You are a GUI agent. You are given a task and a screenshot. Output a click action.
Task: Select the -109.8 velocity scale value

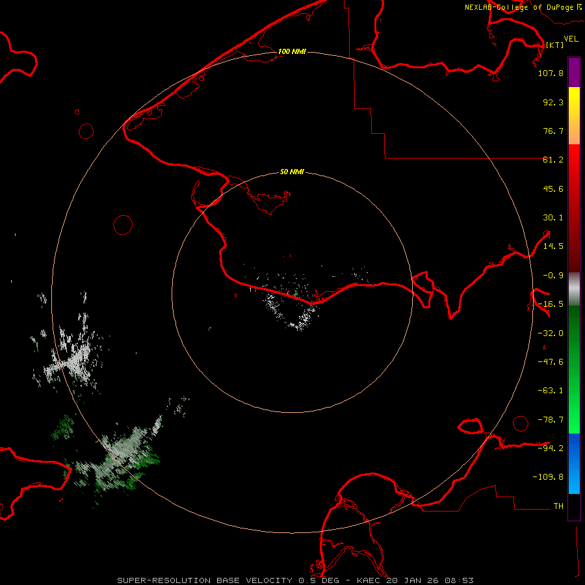548,477
